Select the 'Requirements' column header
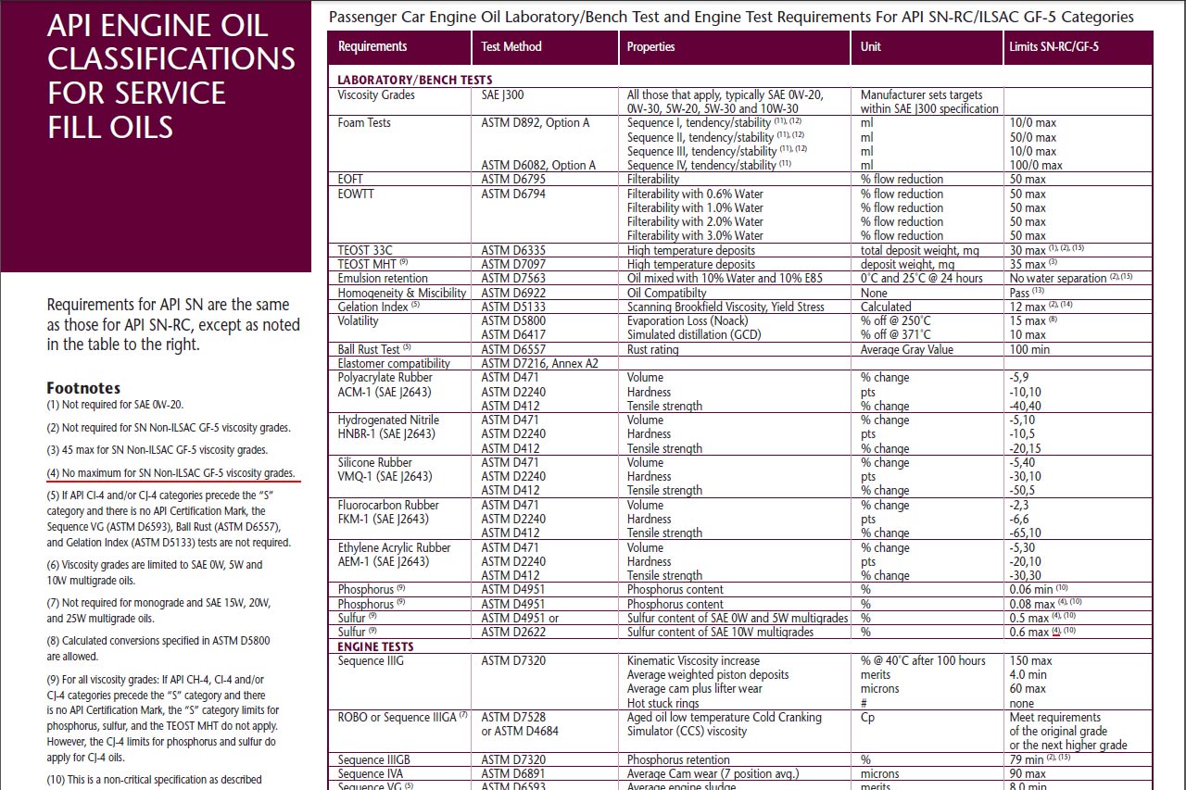1186x790 pixels. [x=372, y=46]
